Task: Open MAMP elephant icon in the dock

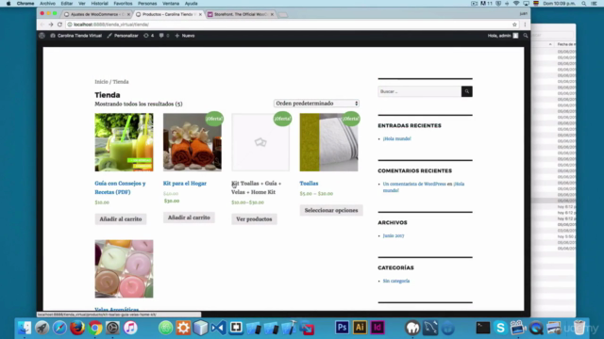Action: point(412,328)
